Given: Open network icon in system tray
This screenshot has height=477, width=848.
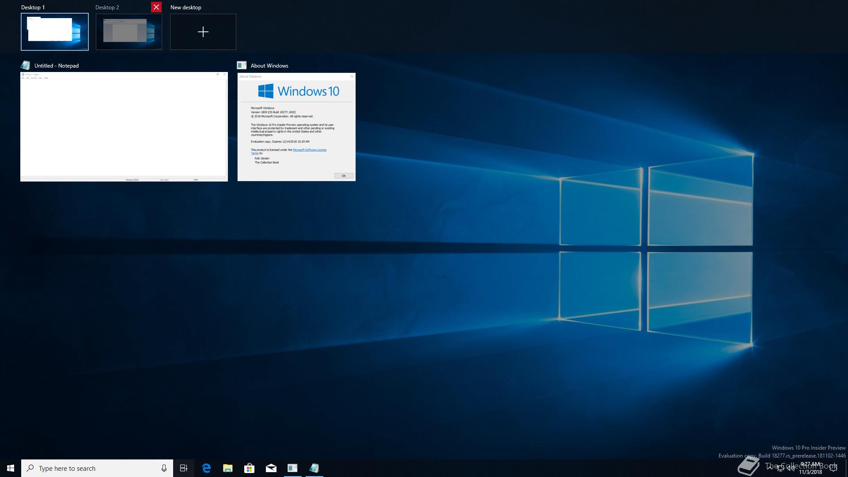Looking at the screenshot, I should click(780, 468).
